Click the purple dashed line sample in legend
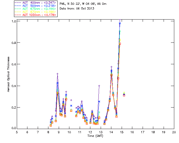This screenshot has height=143, width=179. [18, 3]
